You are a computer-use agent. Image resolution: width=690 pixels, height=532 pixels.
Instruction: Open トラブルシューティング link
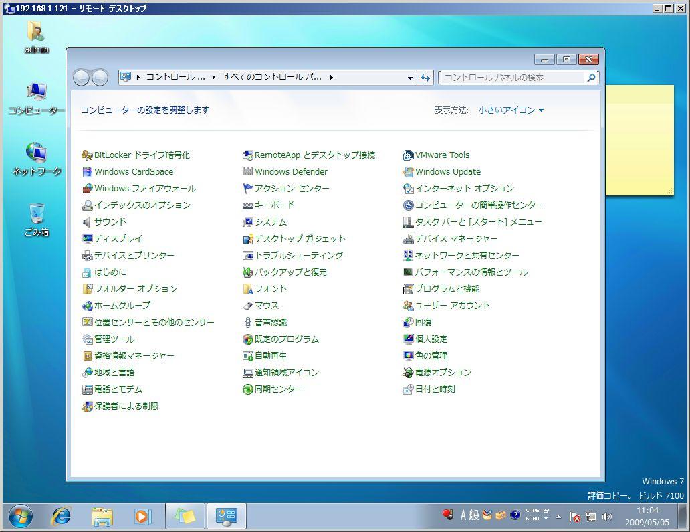pos(299,256)
